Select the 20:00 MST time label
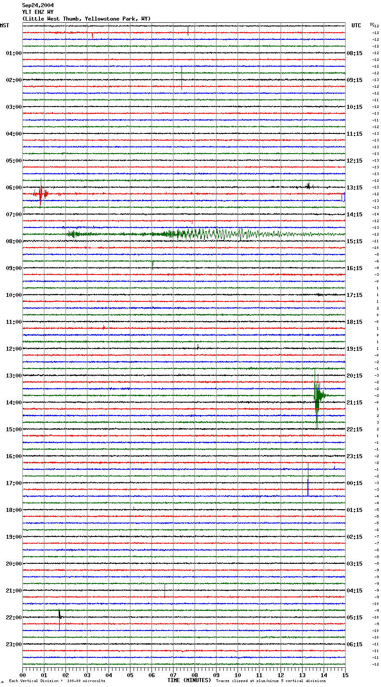The image size is (381, 687). (x=13, y=564)
